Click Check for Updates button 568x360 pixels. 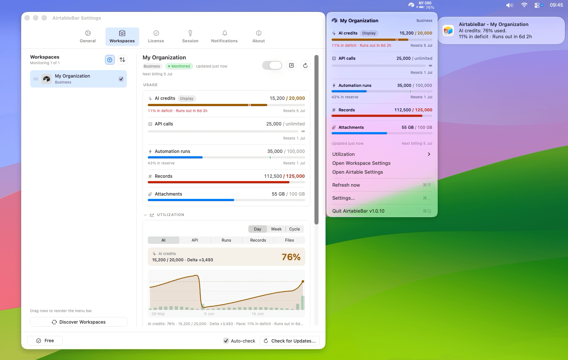point(290,341)
